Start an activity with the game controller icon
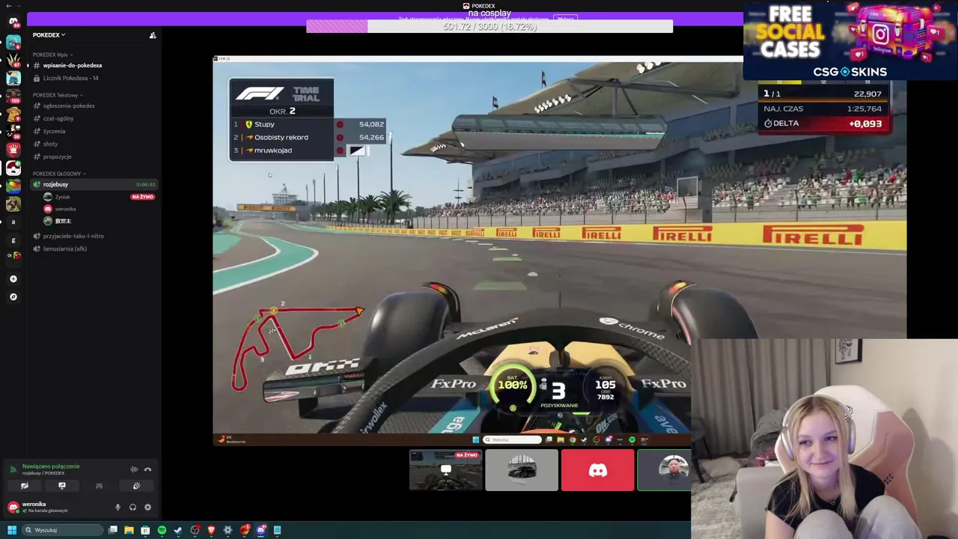 coord(99,486)
